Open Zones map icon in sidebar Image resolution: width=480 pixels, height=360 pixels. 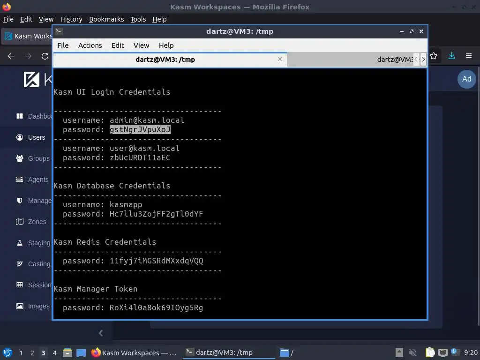point(20,222)
